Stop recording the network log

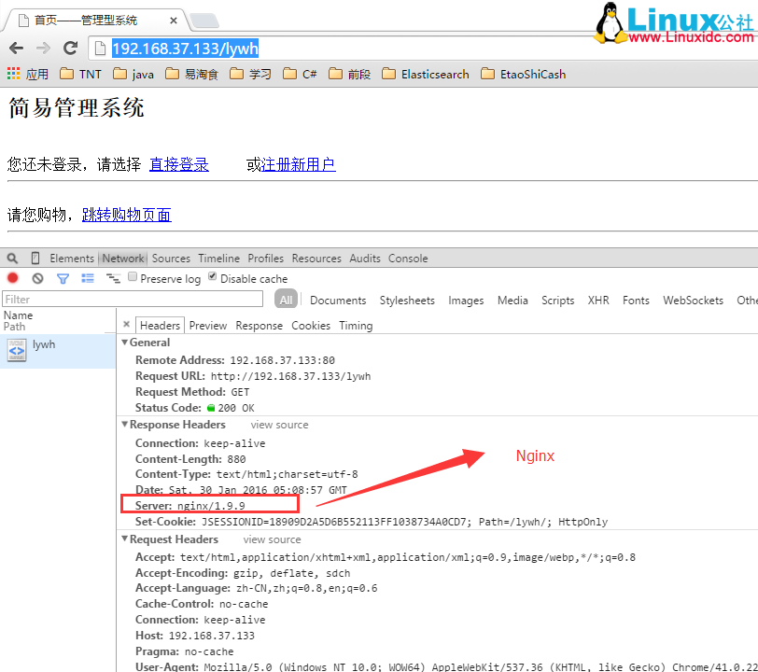pyautogui.click(x=12, y=278)
